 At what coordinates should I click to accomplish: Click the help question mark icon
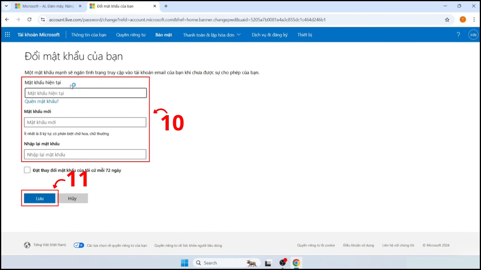tap(458, 35)
